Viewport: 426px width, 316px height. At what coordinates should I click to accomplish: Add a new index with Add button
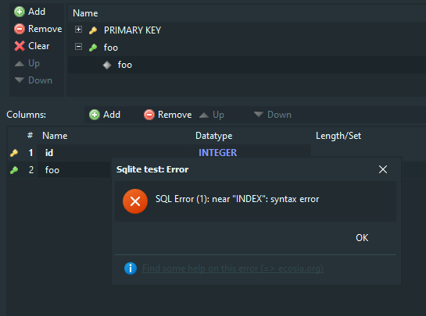[30, 12]
